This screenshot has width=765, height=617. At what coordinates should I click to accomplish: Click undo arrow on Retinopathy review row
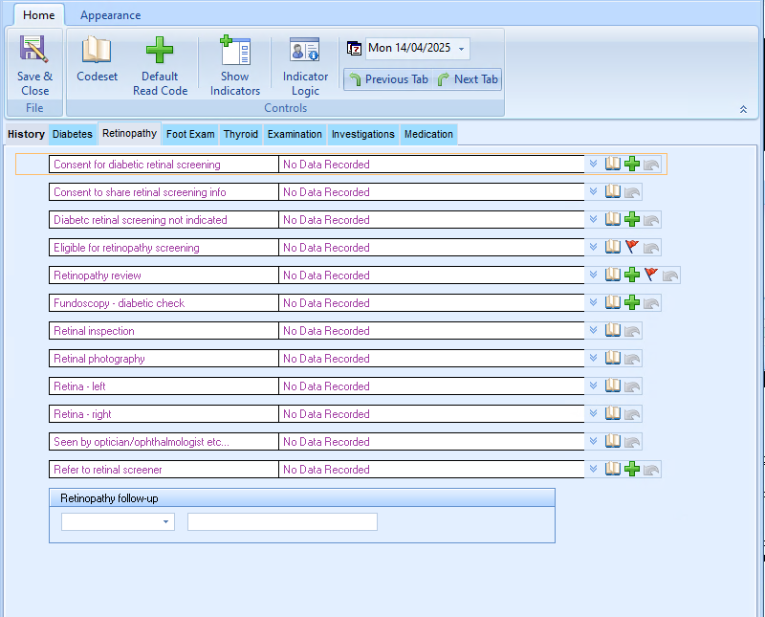(x=670, y=275)
